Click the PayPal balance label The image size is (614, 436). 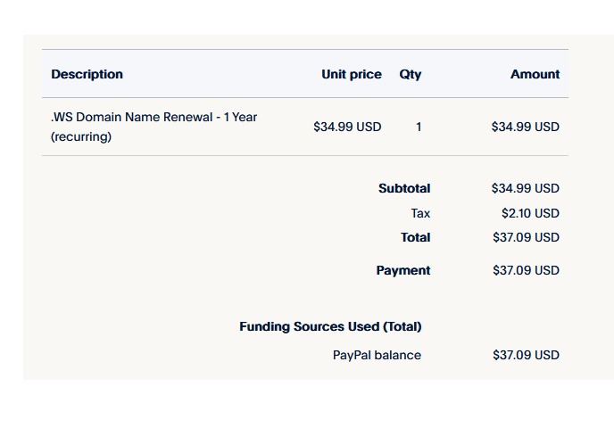[378, 356]
